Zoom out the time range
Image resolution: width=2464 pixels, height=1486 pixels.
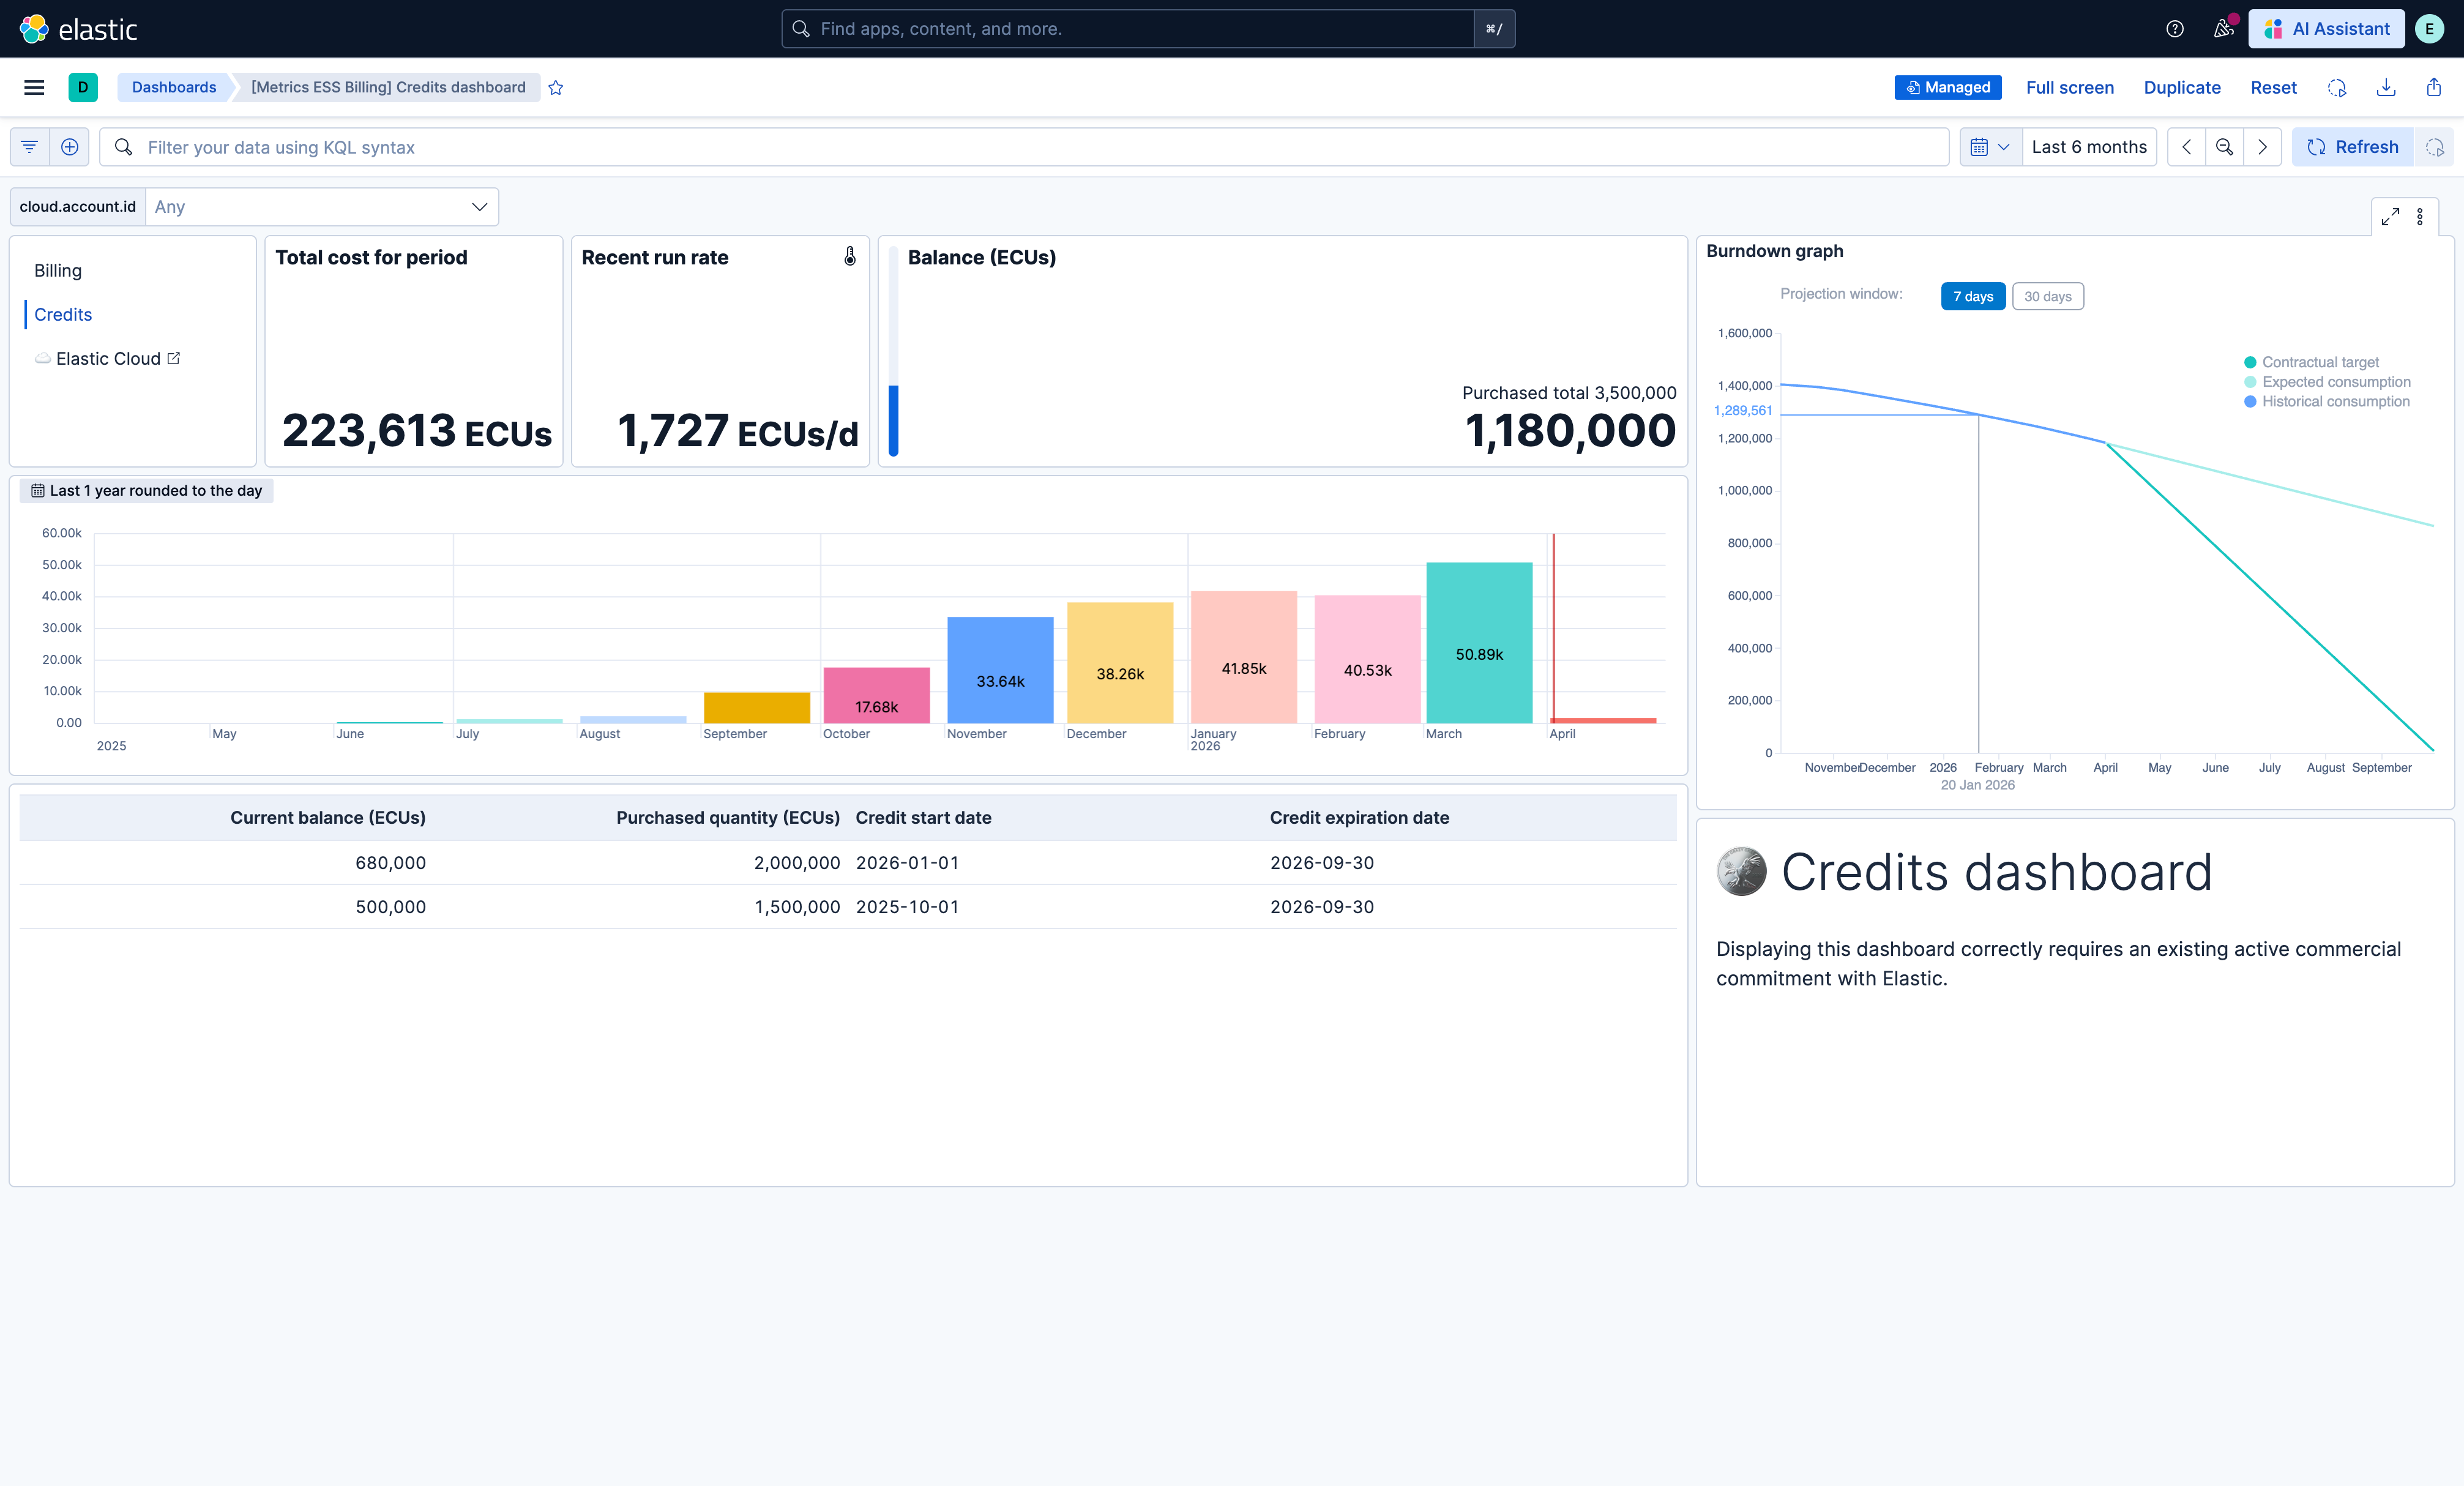click(2224, 147)
